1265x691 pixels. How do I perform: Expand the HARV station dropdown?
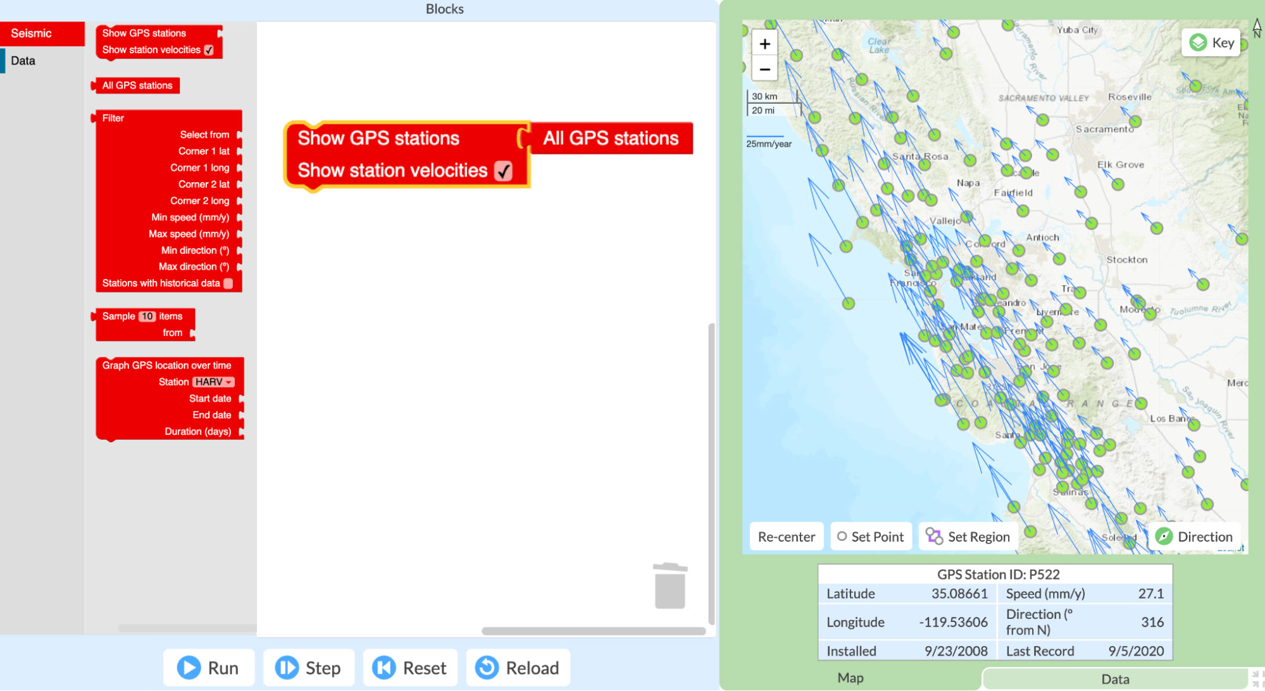213,382
